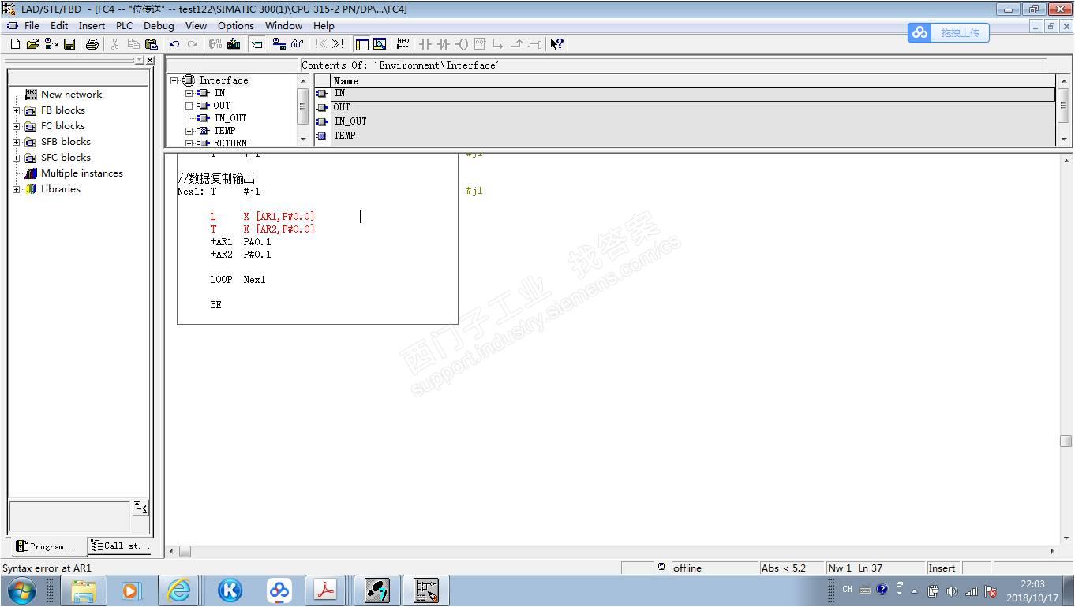Screen dimensions: 1075x607
Task: Jump to the next error icon
Action: 339,44
